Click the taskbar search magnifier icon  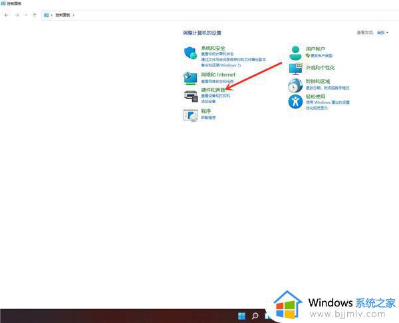[x=255, y=316]
